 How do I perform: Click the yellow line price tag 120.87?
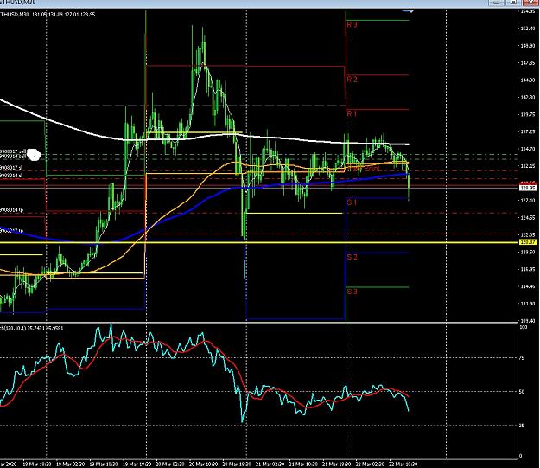[528, 242]
